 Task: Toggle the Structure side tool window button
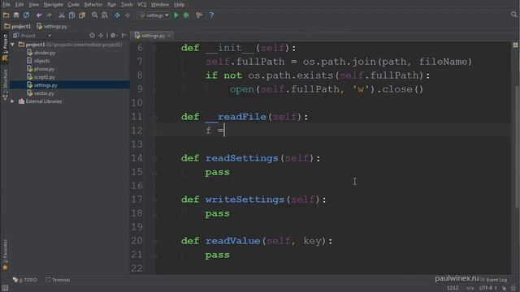(x=5, y=84)
